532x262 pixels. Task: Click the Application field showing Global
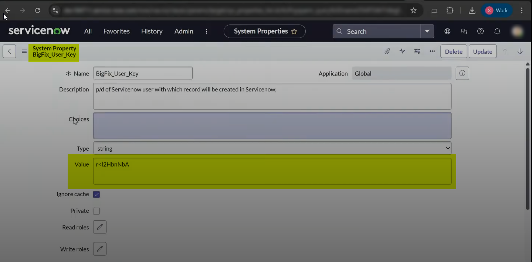[401, 73]
